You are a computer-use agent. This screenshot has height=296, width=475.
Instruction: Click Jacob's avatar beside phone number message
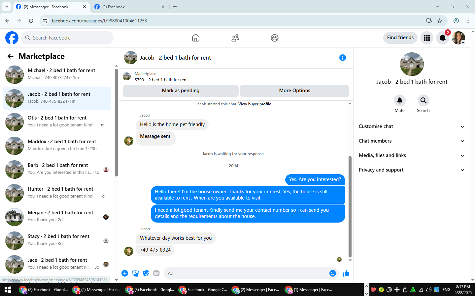point(129,251)
